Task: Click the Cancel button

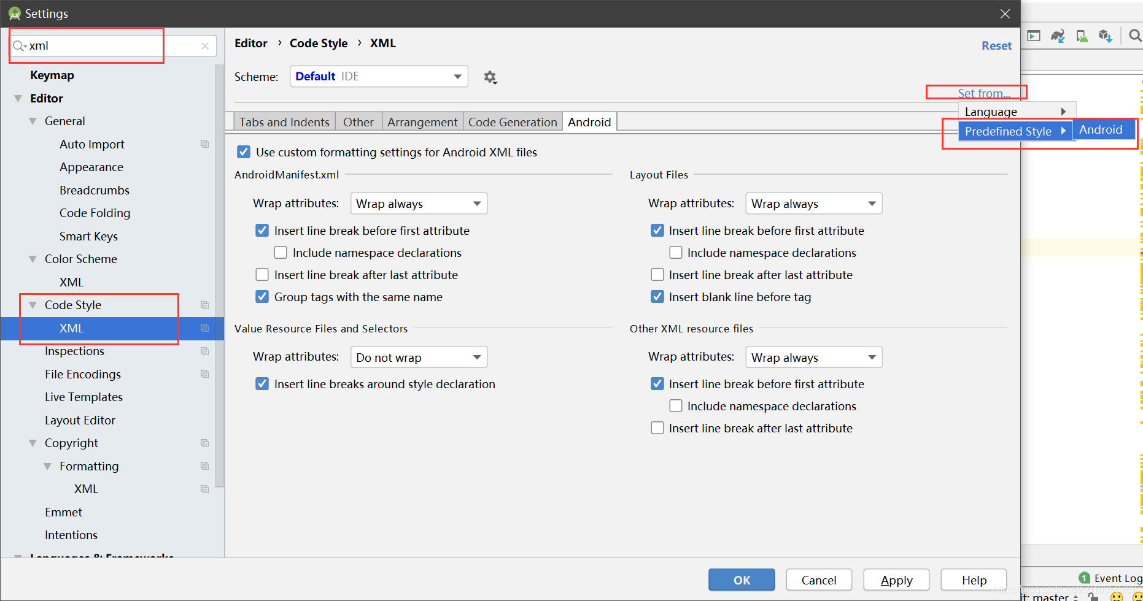Action: click(x=819, y=580)
